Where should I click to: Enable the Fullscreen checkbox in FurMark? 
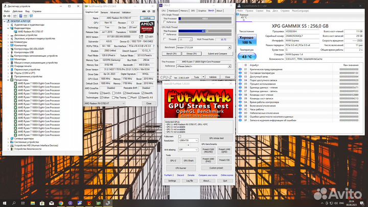point(179,136)
